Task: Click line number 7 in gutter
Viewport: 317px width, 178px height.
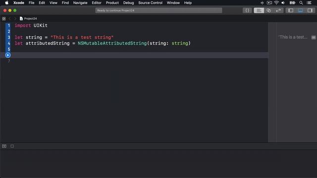Action: pyautogui.click(x=9, y=61)
